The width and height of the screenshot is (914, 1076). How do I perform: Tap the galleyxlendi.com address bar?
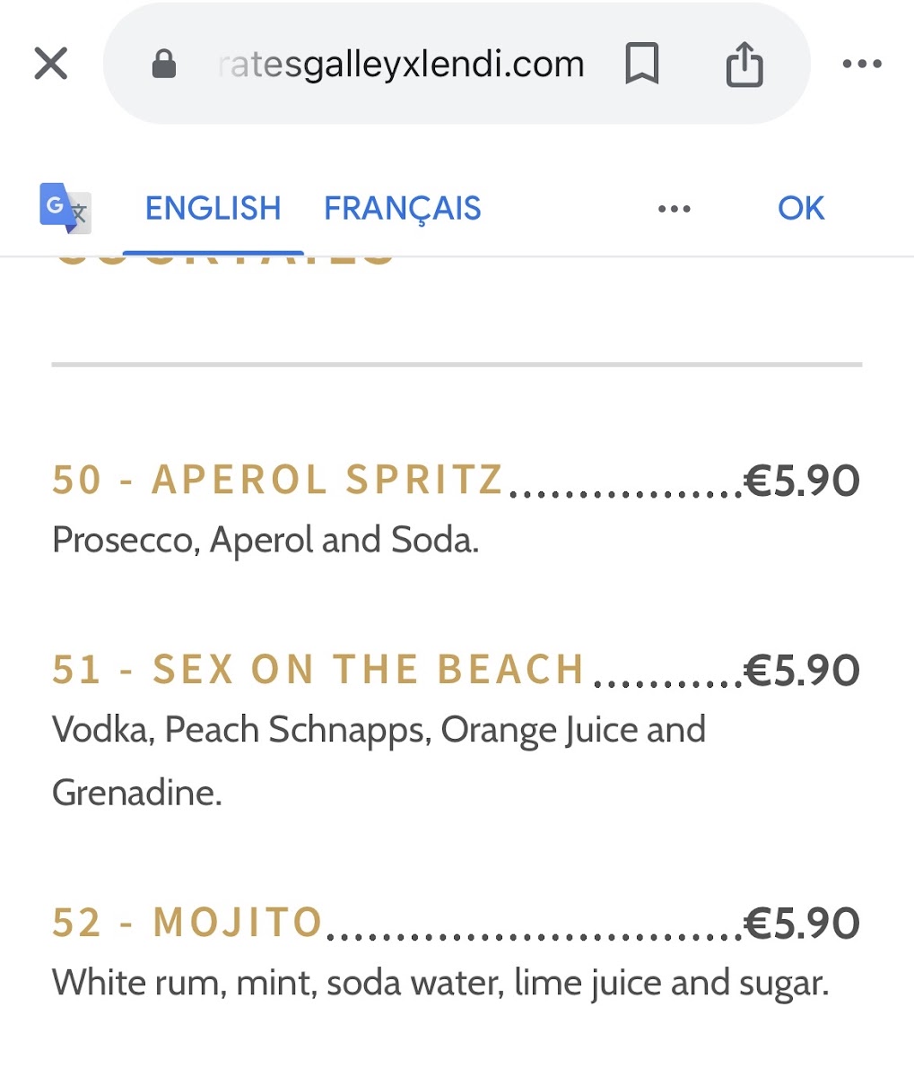(x=401, y=65)
